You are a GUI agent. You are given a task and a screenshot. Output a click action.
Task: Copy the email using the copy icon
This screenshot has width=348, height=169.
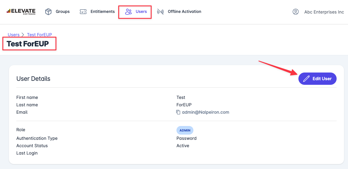tap(178, 112)
